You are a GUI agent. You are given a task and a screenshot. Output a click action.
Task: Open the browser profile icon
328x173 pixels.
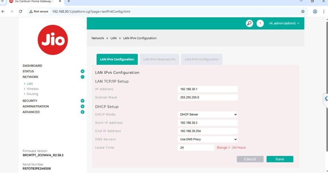tap(315, 12)
